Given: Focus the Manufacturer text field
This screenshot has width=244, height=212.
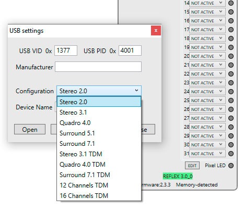Looking at the screenshot, I should 98,67.
